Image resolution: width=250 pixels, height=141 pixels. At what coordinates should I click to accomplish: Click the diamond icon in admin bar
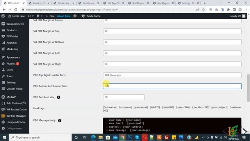(75, 16)
